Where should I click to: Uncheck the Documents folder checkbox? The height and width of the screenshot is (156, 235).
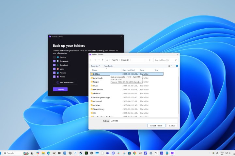click(x=54, y=61)
